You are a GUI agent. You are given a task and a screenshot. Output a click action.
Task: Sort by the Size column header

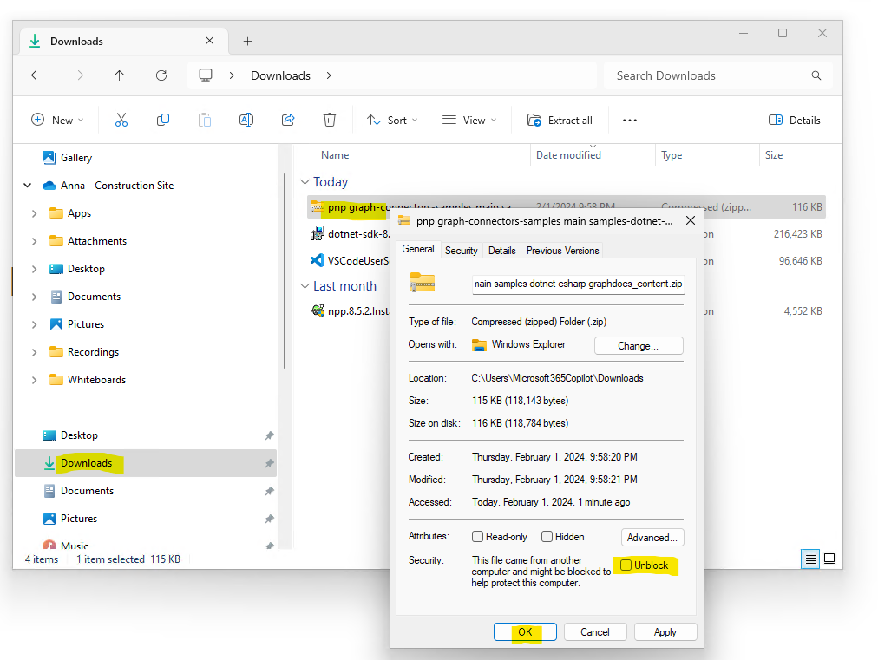tap(774, 155)
